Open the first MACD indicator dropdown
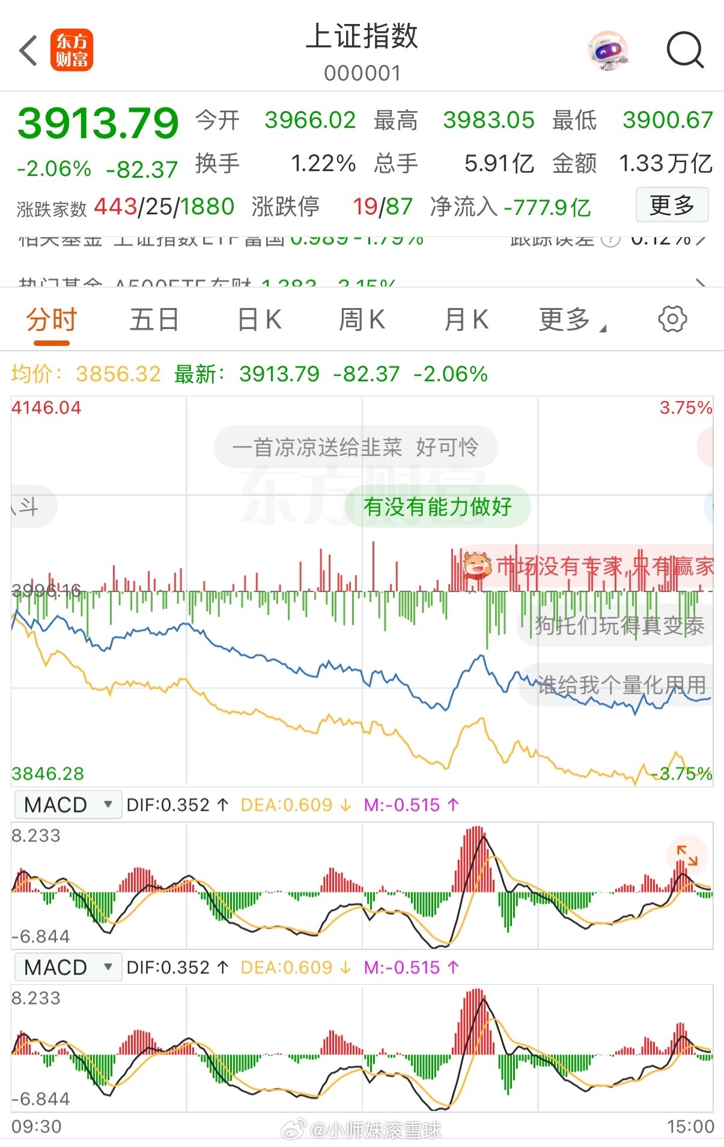Viewport: 724px width, 1147px height. [x=68, y=805]
